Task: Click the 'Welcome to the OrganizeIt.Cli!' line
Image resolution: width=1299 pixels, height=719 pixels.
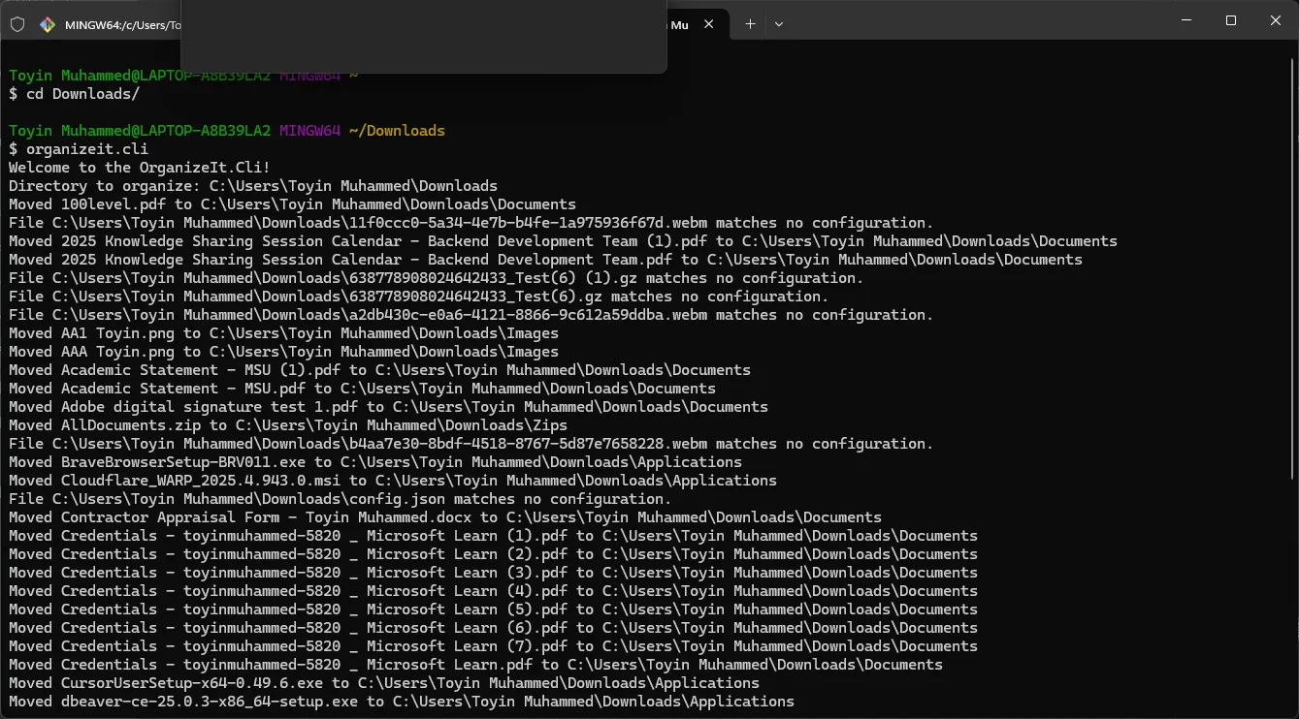Action: [x=140, y=168]
